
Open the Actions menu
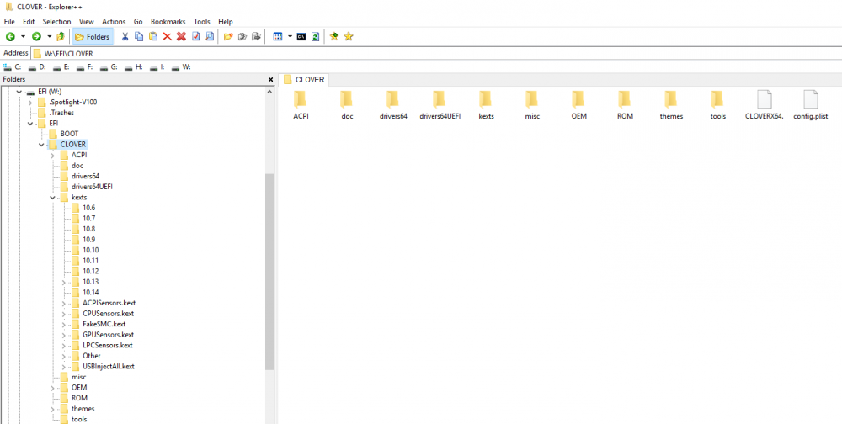point(114,22)
